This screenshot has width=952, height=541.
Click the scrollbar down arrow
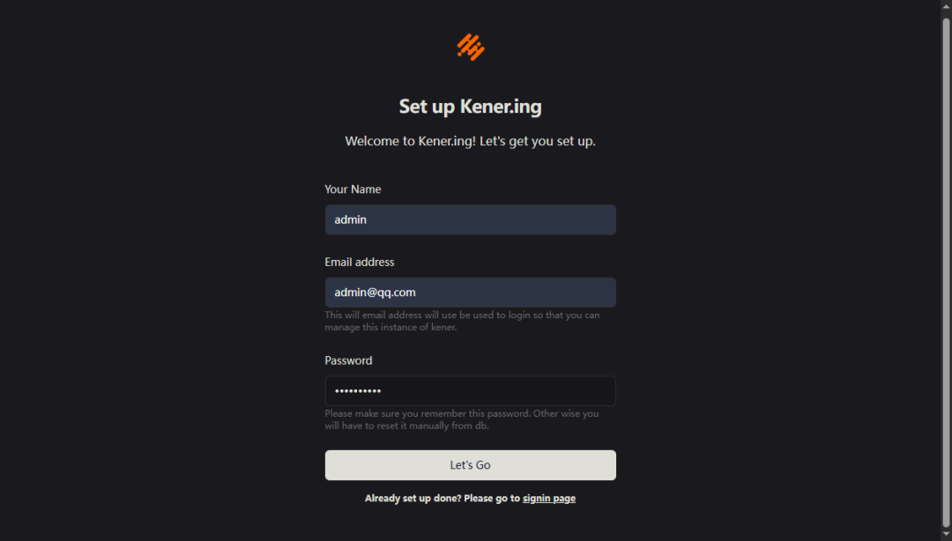946,535
